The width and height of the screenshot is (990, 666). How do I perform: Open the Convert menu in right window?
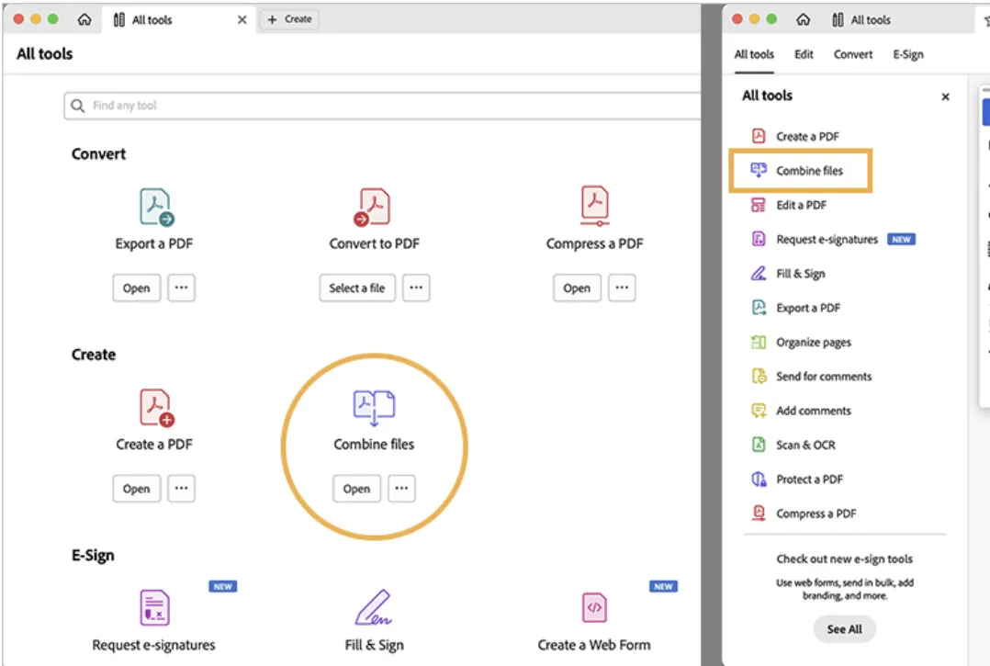(x=853, y=54)
